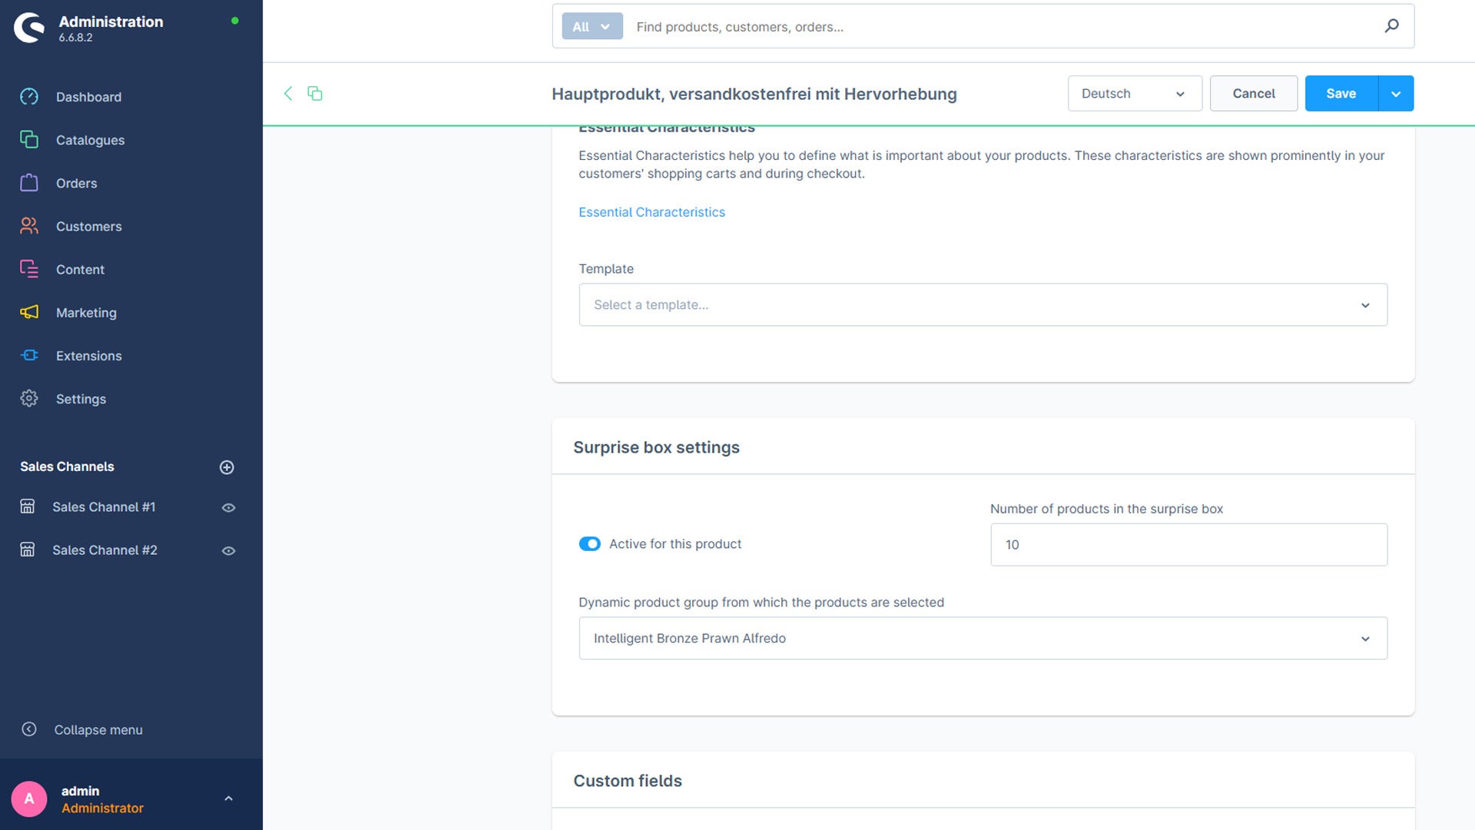Click the Catalogues icon in sidebar
This screenshot has height=830, width=1475.
coord(29,140)
